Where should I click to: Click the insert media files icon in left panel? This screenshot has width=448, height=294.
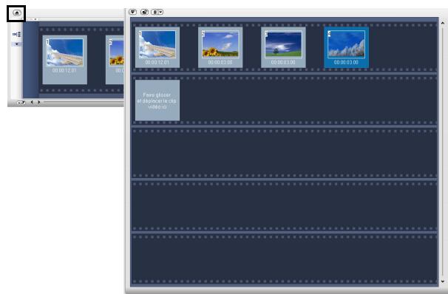point(16,35)
